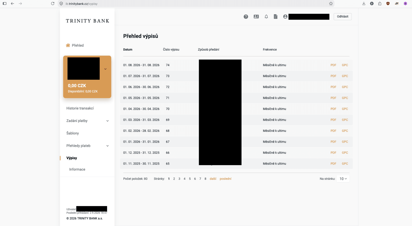This screenshot has height=226, width=412.
Task: Toggle the browser sidebar panel icon
Action: coord(5,4)
